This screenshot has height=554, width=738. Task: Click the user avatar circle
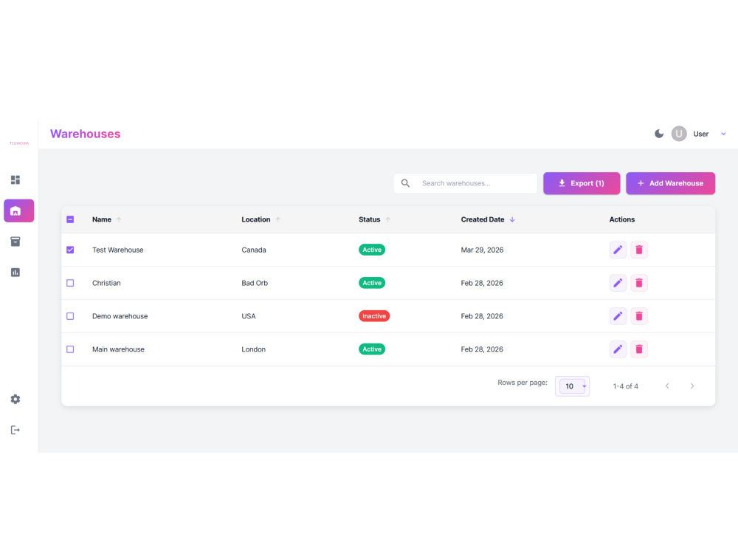coord(679,134)
